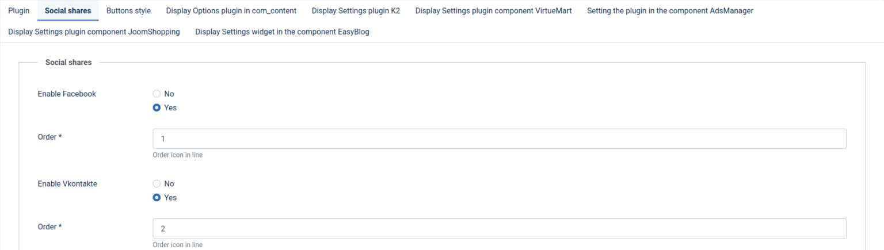Set Enable Vkontakte to No
This screenshot has height=250, width=884.
click(157, 184)
